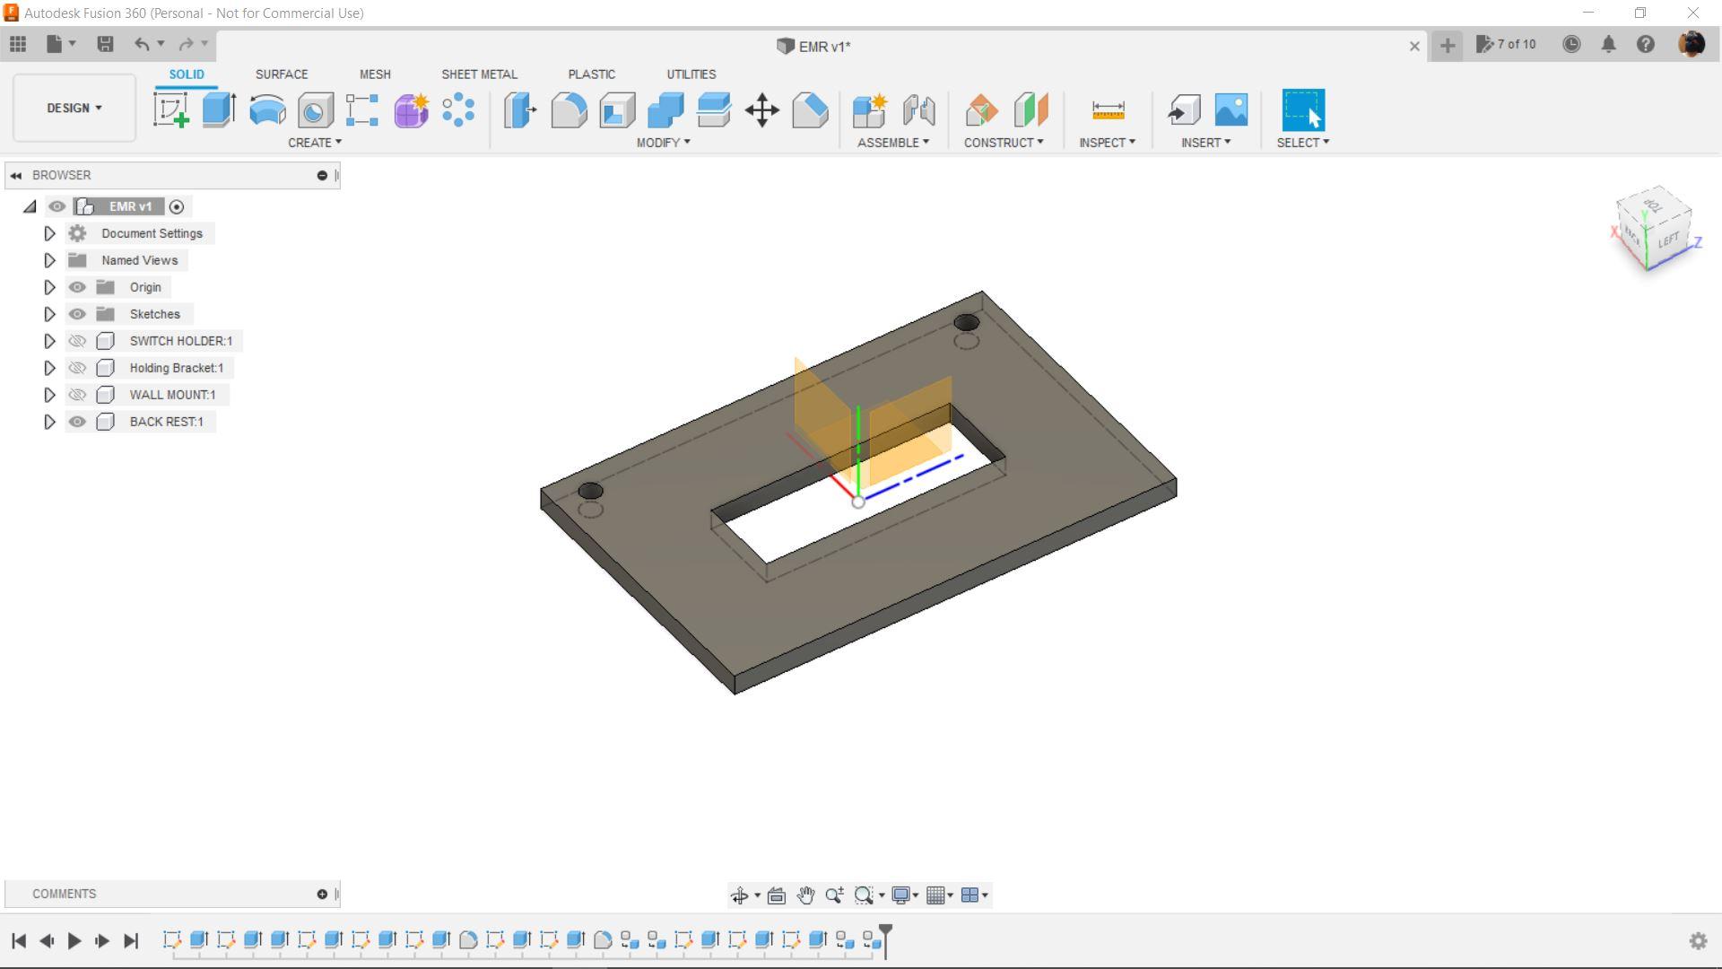Toggle visibility of the Sketches folder
1722x969 pixels.
(77, 314)
